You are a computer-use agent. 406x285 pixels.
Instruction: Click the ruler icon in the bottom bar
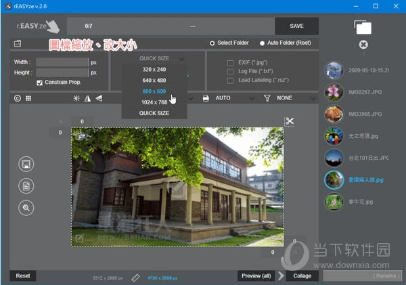point(135,278)
